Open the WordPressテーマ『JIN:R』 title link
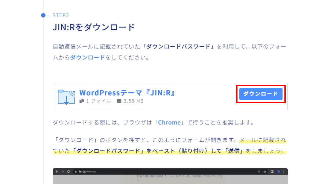Viewport: 328px width, 184px height. tap(128, 93)
